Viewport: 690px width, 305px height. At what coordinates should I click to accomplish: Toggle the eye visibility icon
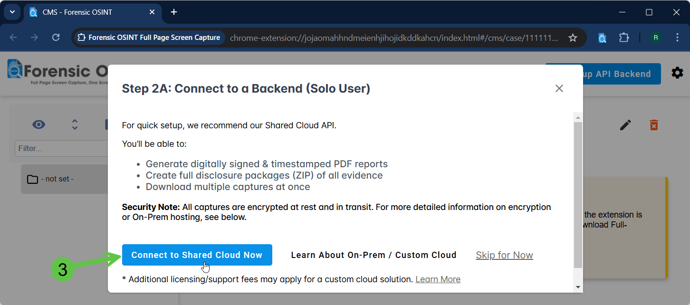point(38,124)
